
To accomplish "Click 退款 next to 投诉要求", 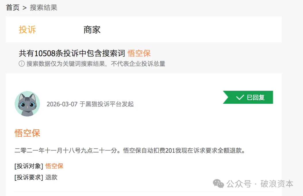I will (x=51, y=177).
